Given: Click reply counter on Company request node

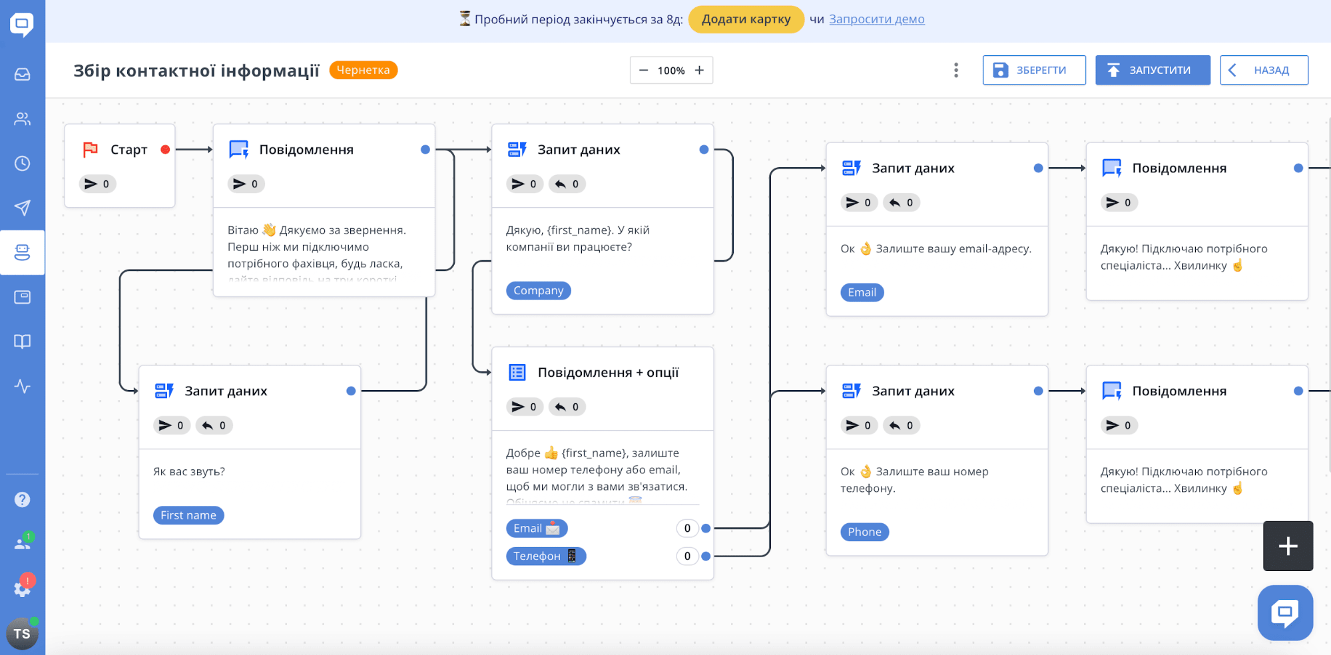Looking at the screenshot, I should [x=567, y=184].
